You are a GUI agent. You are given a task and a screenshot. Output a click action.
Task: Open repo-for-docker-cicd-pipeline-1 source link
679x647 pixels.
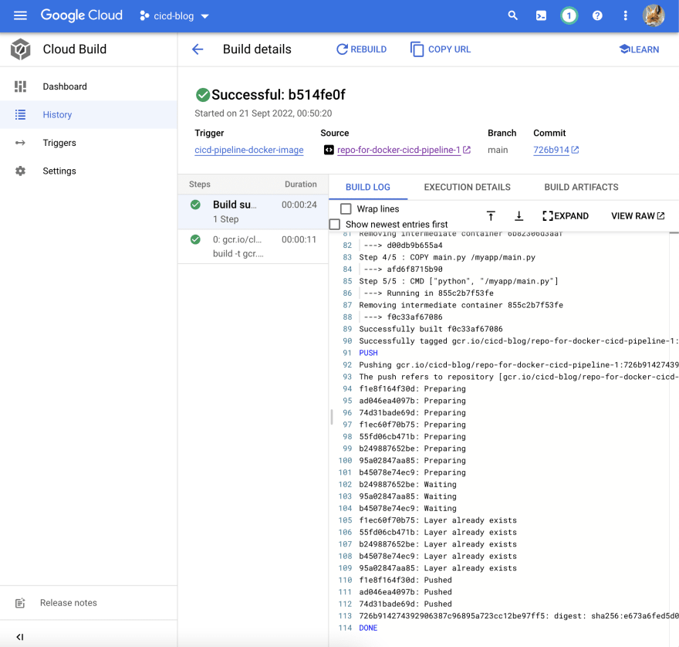tap(399, 150)
